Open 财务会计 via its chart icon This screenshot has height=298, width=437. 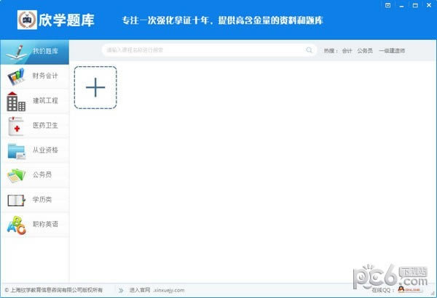[16, 76]
